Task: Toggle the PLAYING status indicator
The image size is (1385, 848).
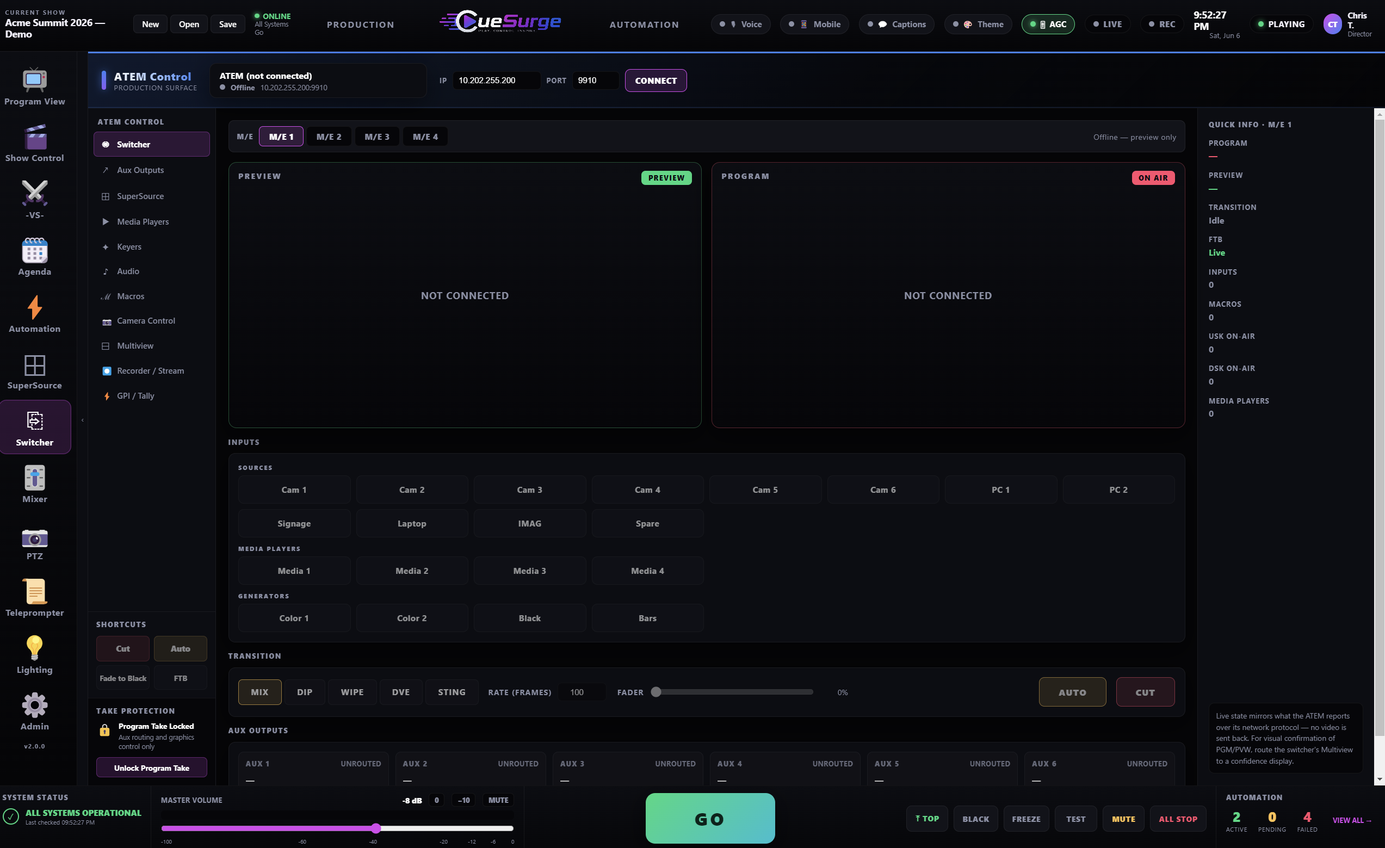Action: pos(1281,24)
